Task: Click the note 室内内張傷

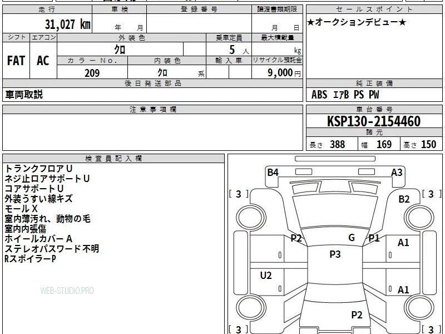Action: point(25,229)
